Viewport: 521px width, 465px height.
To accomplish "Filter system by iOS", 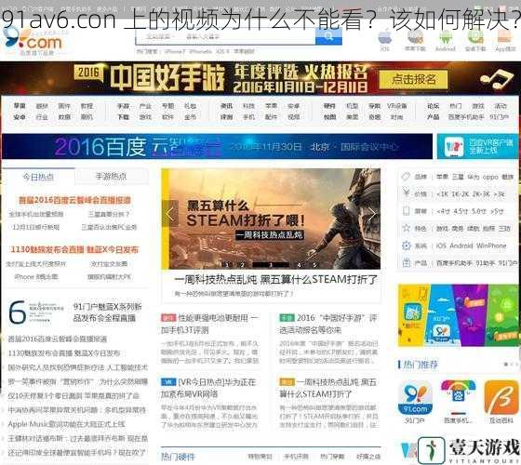I will [441, 246].
